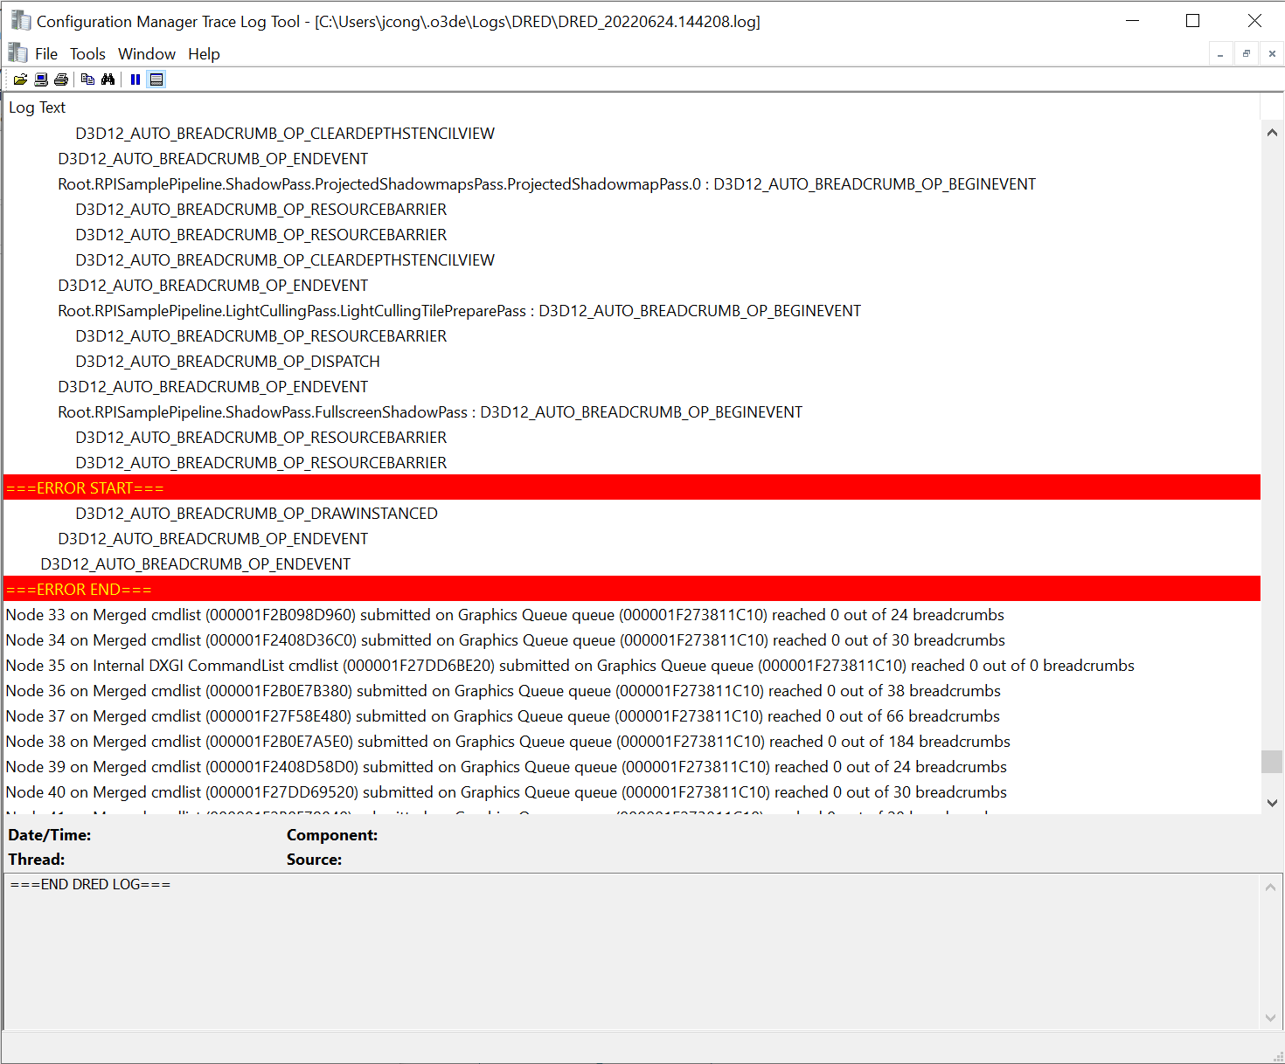Click the Log Text column header

pyautogui.click(x=38, y=107)
